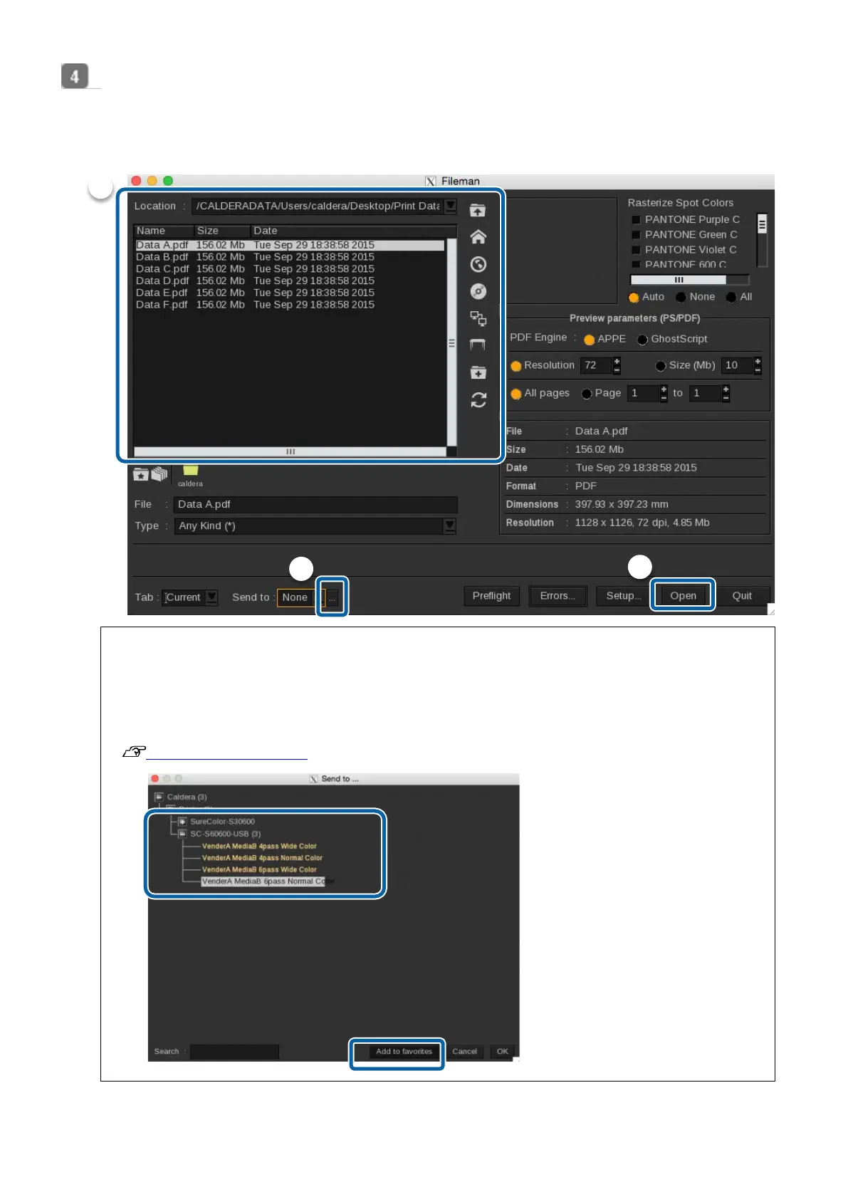Click the File name input field
Viewport: 848px width, 1199px height.
(x=315, y=504)
